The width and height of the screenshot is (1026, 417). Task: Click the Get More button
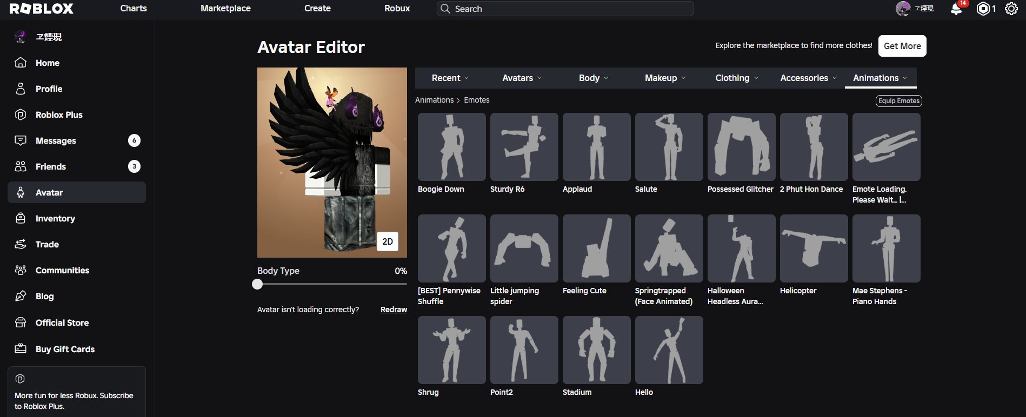tap(902, 46)
